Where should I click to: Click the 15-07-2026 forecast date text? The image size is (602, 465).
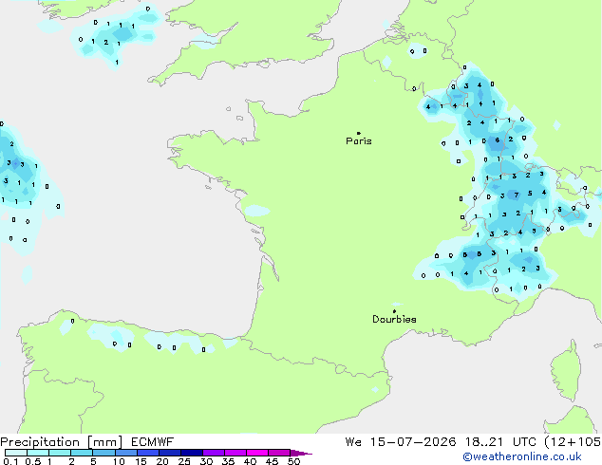point(413,442)
